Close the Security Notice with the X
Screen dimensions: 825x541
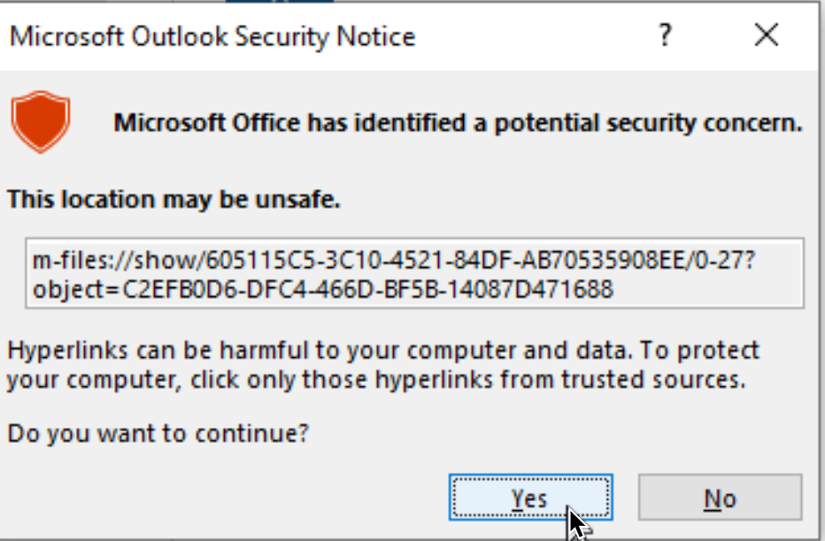click(x=766, y=35)
